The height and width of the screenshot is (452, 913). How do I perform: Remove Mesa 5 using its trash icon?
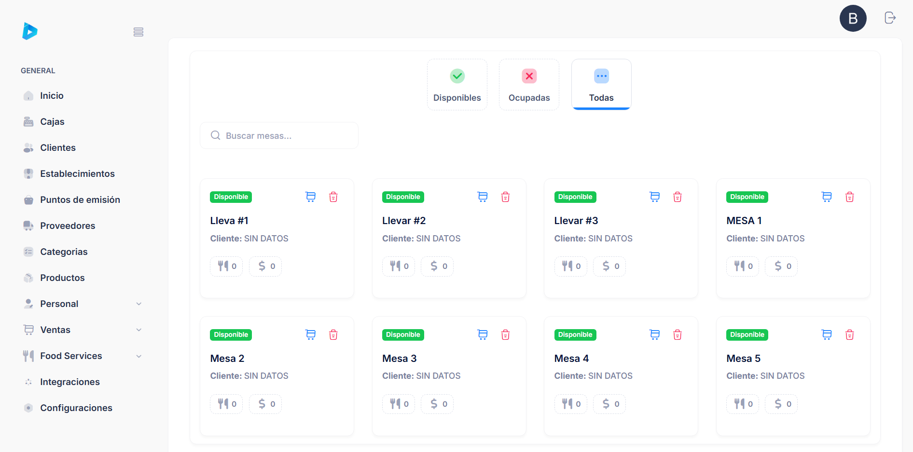click(x=849, y=334)
